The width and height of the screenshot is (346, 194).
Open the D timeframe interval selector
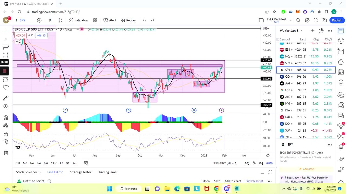tap(50, 20)
